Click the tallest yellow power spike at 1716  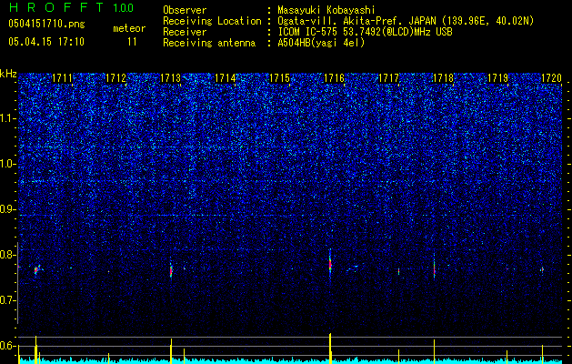330,348
